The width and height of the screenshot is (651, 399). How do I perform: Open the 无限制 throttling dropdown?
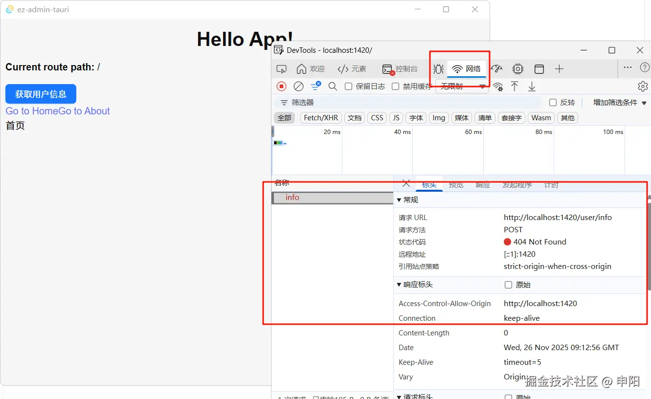[462, 87]
